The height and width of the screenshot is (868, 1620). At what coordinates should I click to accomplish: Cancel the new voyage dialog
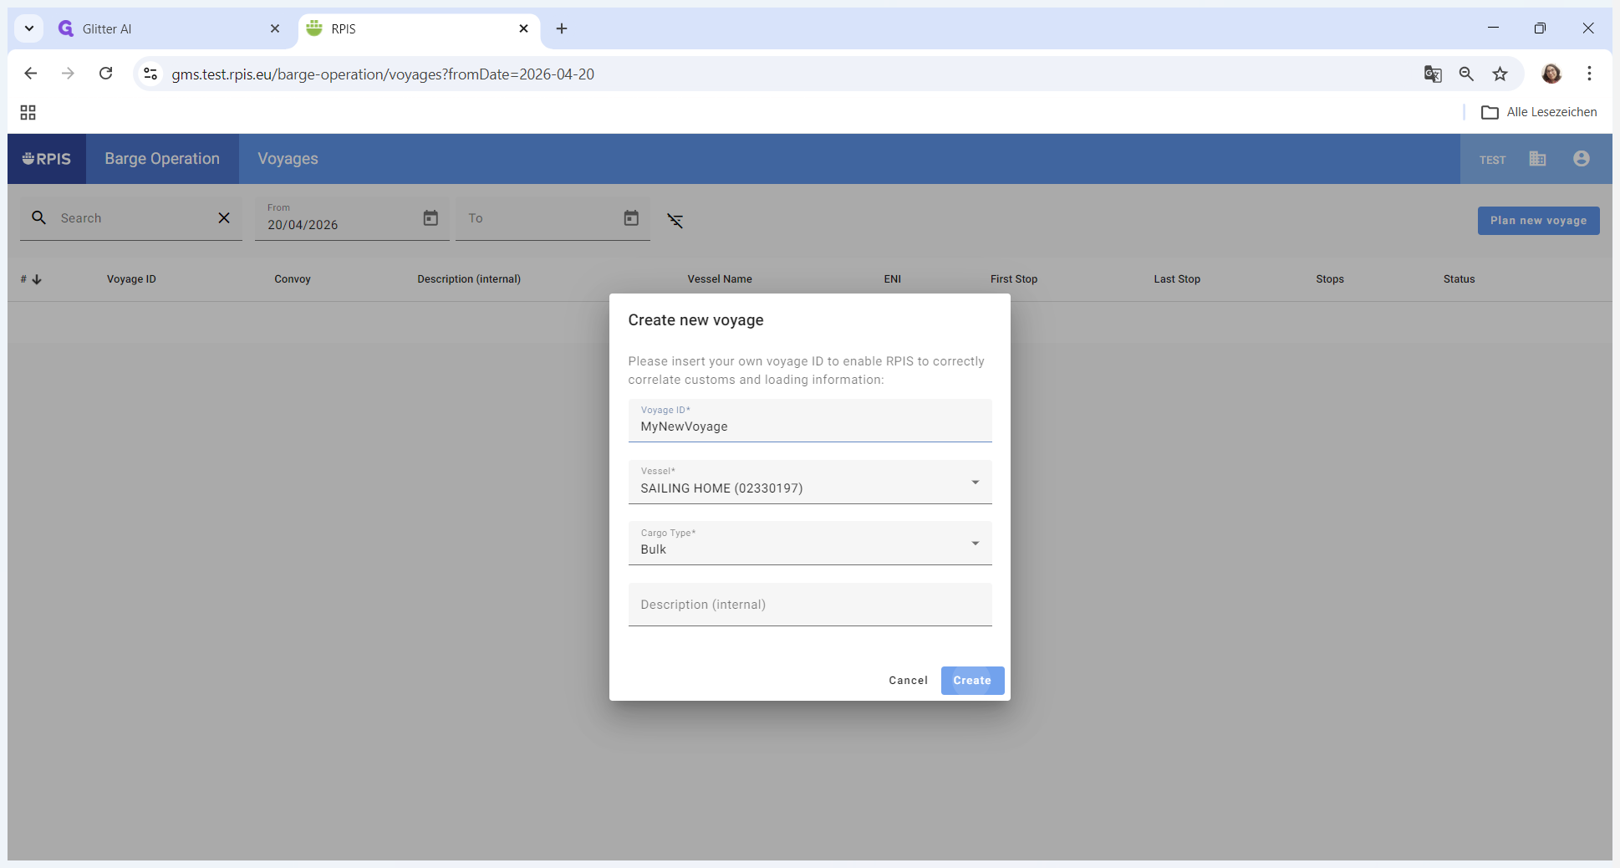(x=908, y=681)
